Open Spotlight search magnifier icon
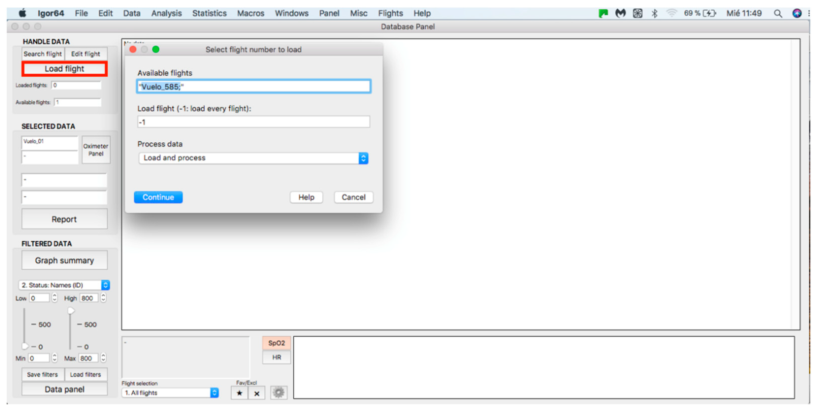Image resolution: width=817 pixels, height=413 pixels. (x=777, y=13)
